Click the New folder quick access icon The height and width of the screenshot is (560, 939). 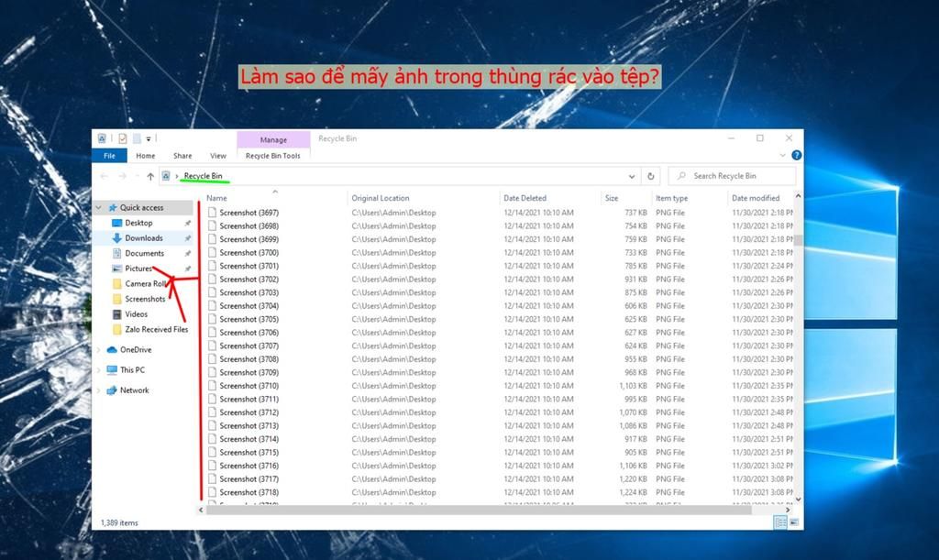coord(137,138)
